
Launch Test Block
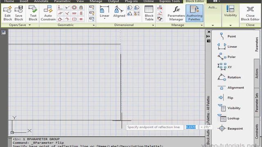pos(33,13)
